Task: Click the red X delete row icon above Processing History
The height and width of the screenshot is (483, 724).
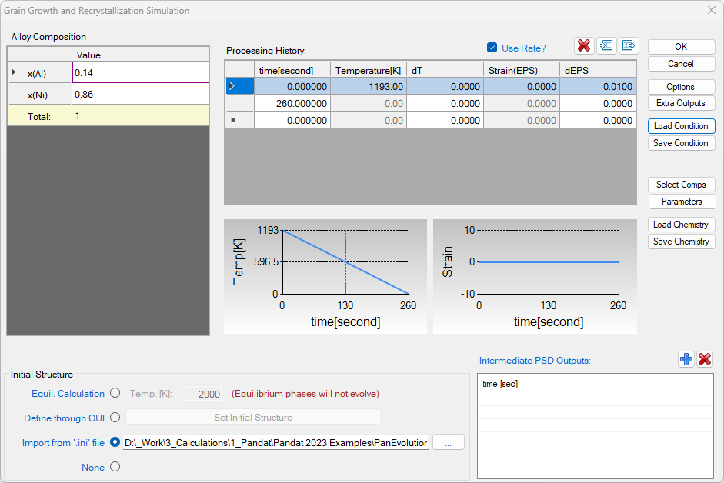Action: pos(584,45)
